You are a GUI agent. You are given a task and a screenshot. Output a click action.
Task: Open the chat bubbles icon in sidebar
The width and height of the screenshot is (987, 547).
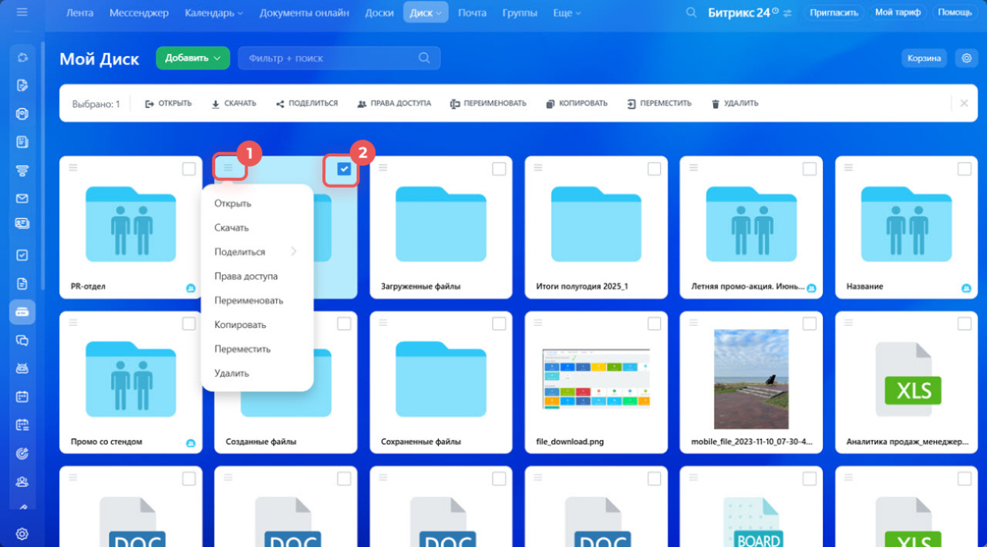22,340
